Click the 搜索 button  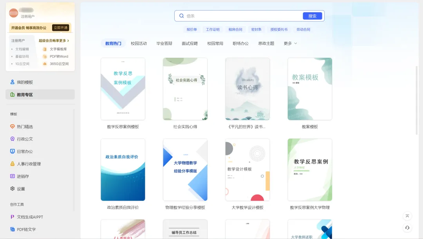coord(313,16)
